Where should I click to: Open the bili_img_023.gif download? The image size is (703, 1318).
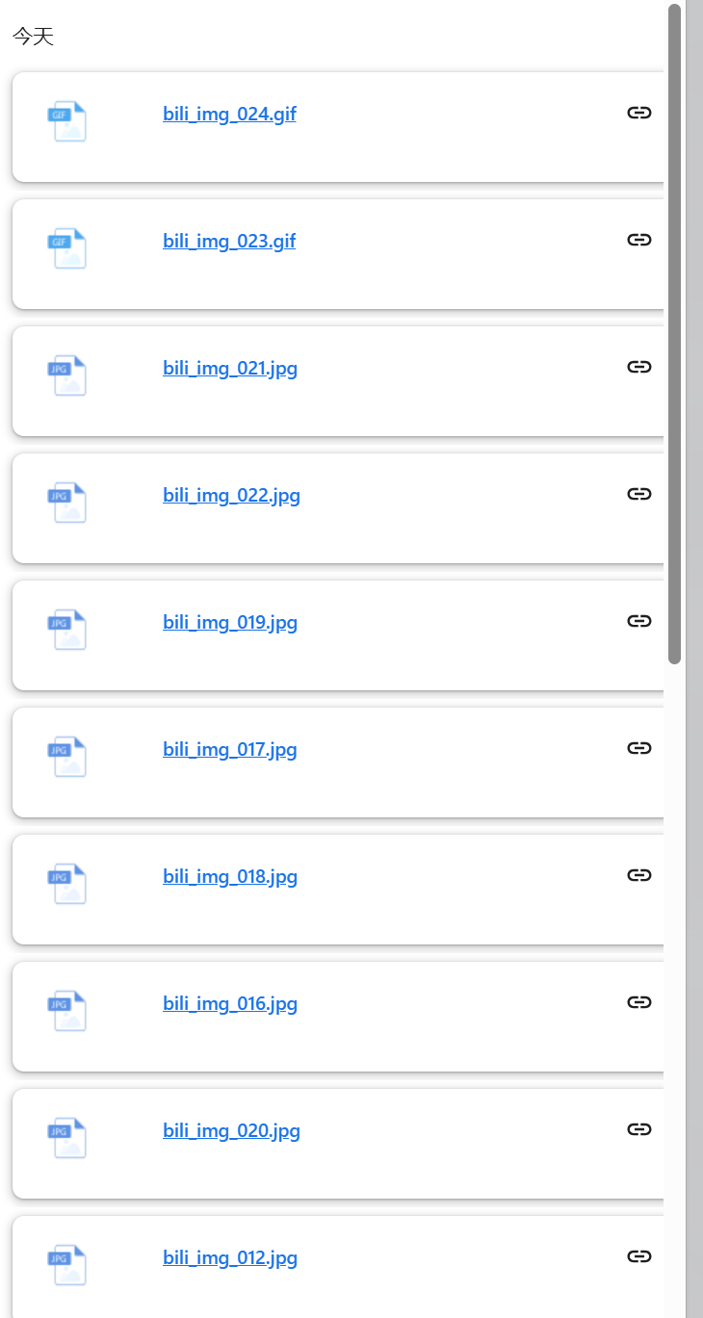[x=229, y=242]
